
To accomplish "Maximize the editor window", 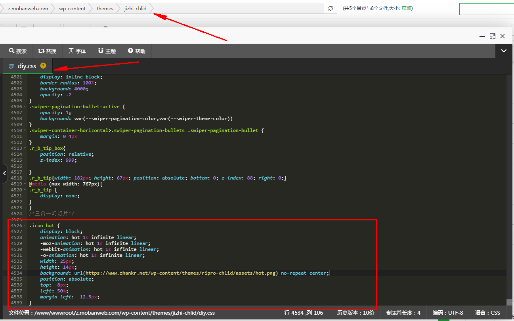I will (x=492, y=36).
